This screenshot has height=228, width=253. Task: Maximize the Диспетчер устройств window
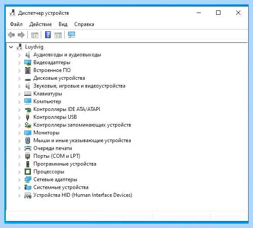(x=218, y=13)
